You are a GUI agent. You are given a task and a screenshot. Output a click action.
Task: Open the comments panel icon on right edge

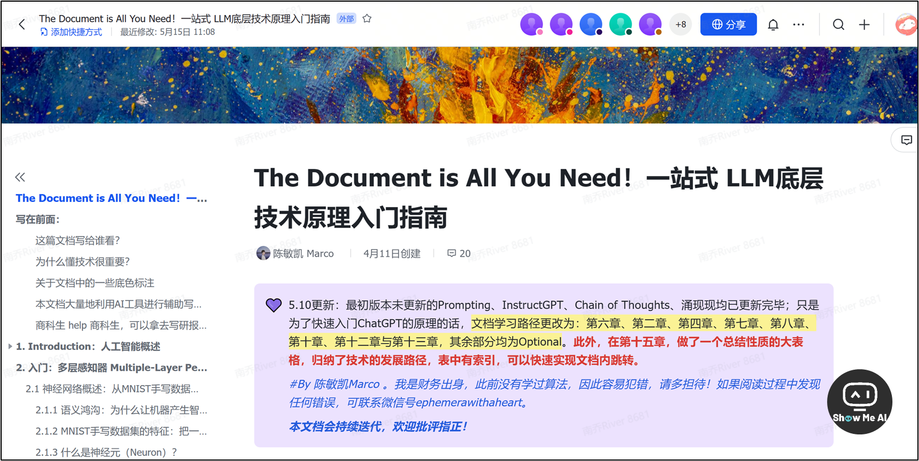tap(906, 140)
